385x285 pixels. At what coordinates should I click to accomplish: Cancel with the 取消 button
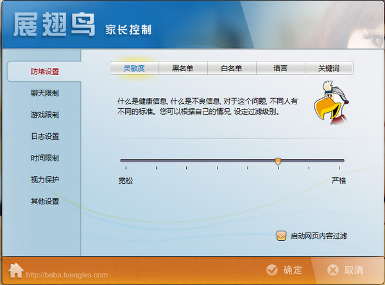coord(345,270)
